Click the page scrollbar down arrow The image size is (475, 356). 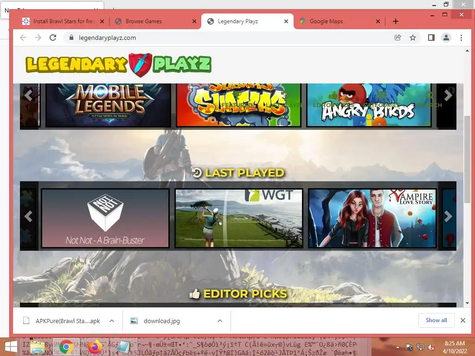tap(467, 303)
